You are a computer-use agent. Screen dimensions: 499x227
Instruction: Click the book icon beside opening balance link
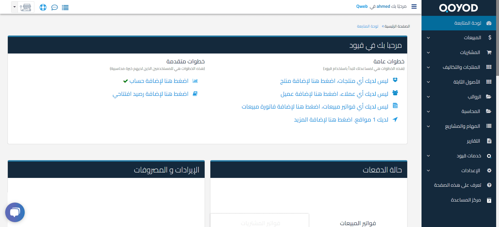click(x=195, y=94)
